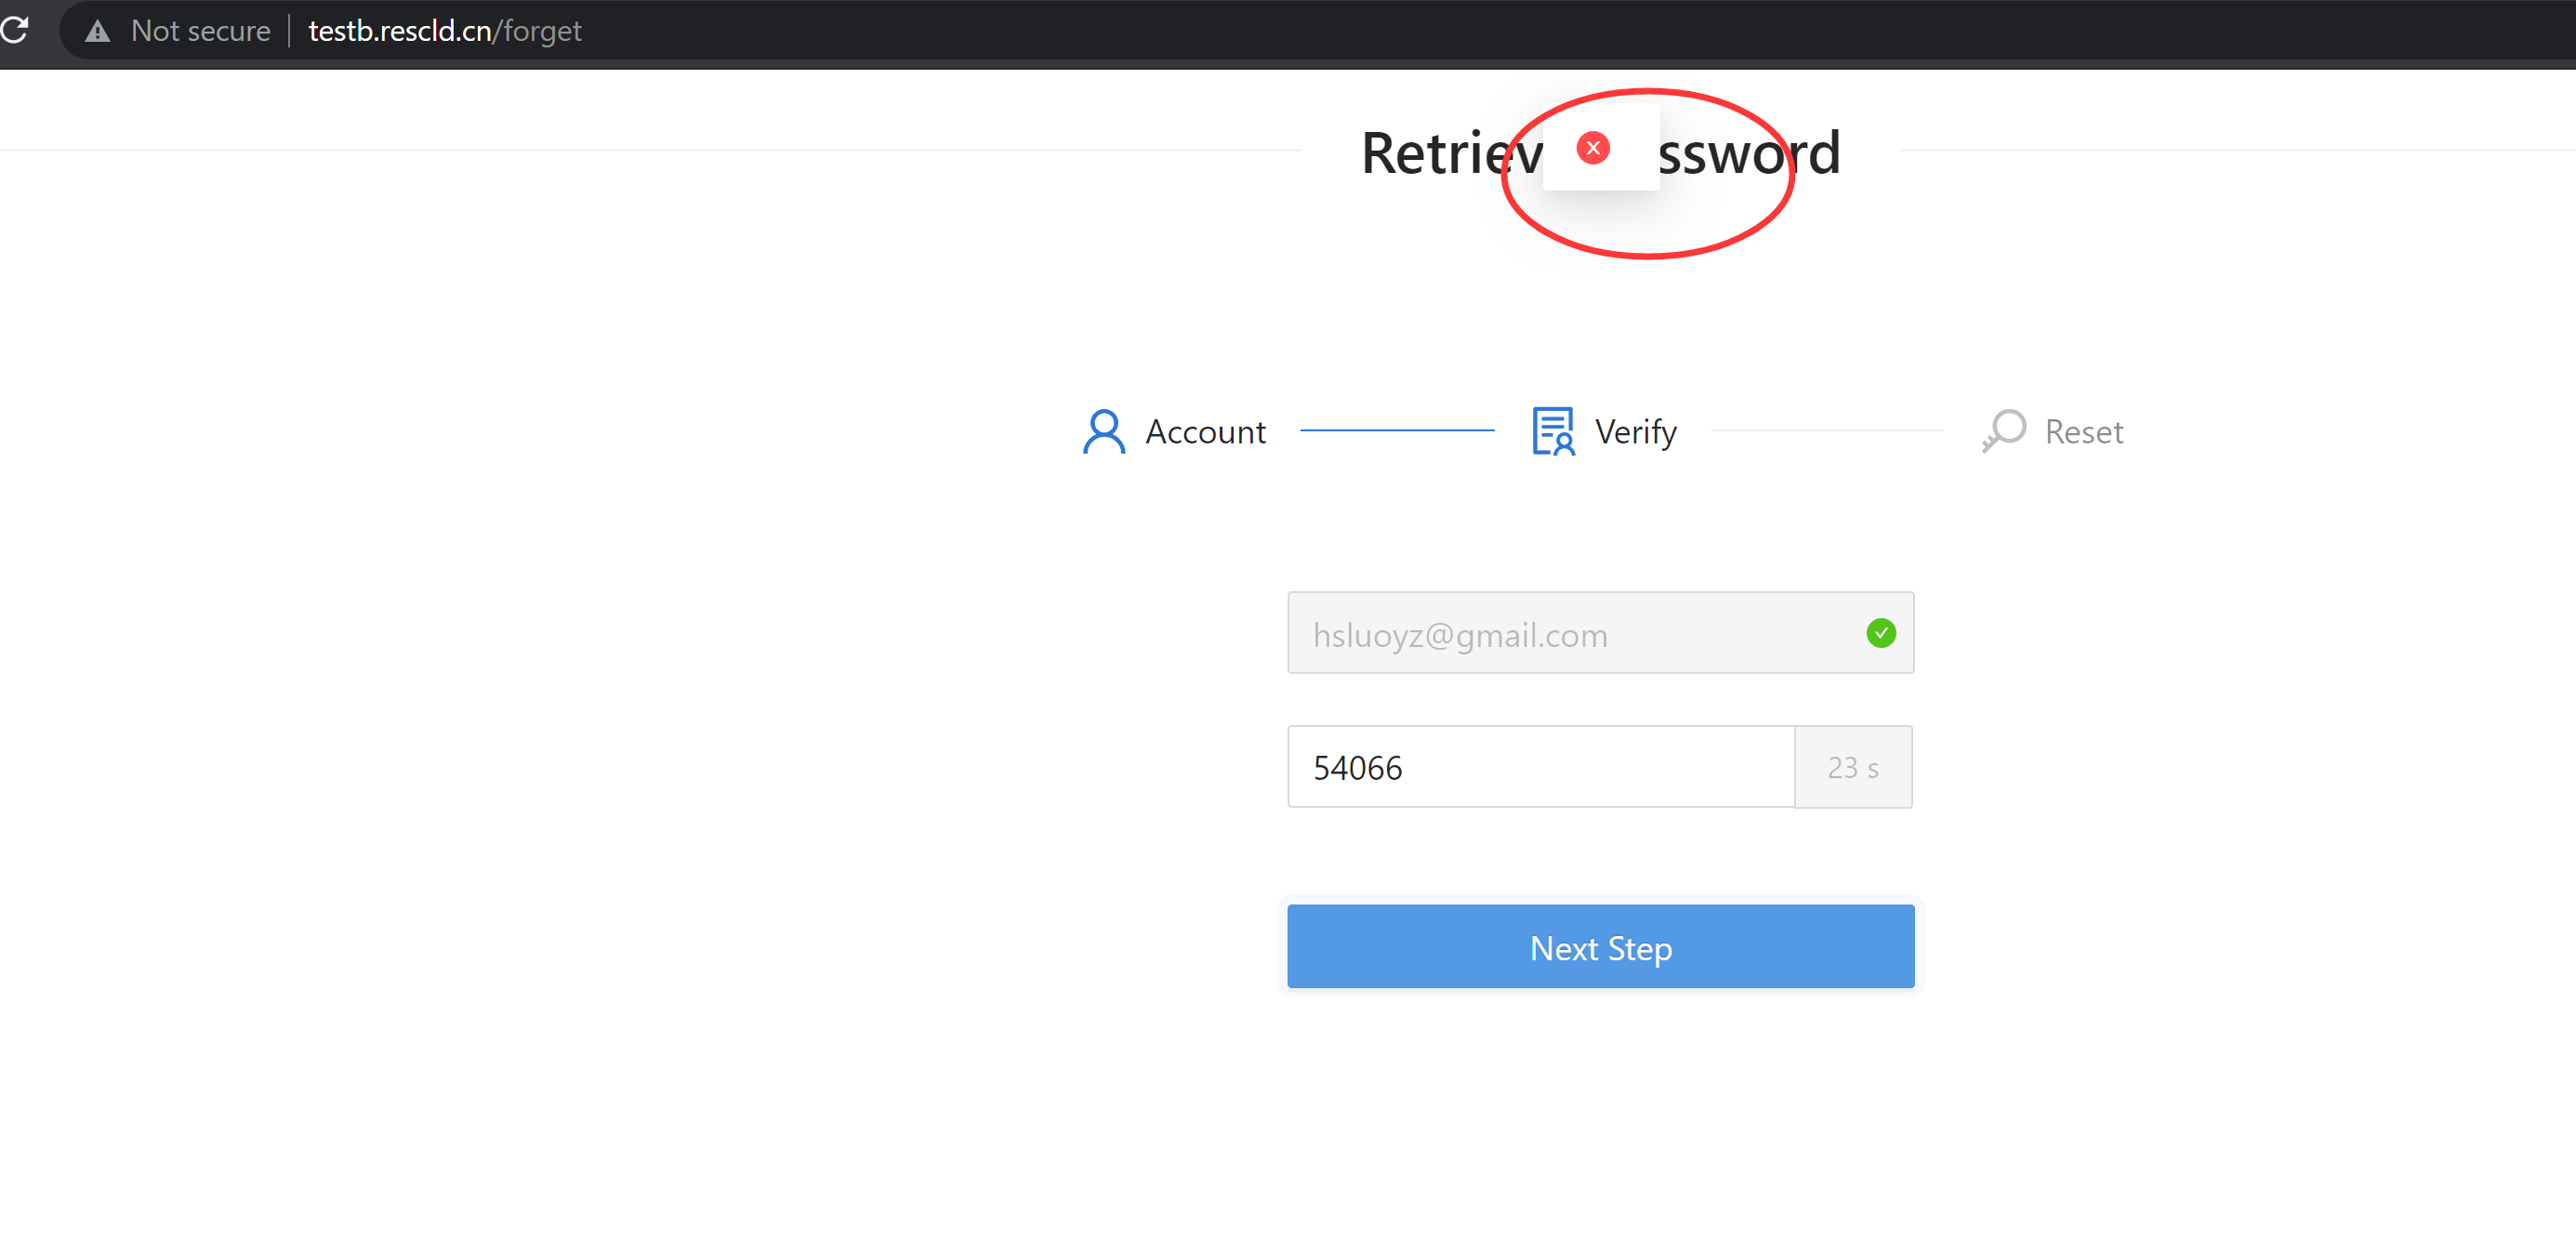
Task: Select the Reset step label
Action: click(2083, 431)
